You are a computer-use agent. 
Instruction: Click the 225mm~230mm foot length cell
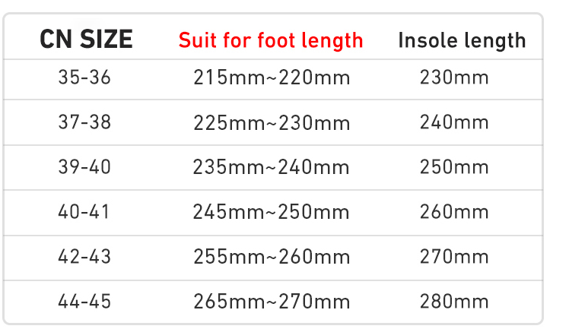click(x=272, y=122)
